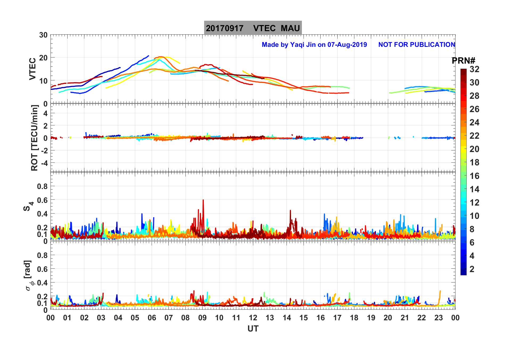Click the dark red S4 peak near 14 UT
This screenshot has height=344, width=506.
point(290,211)
